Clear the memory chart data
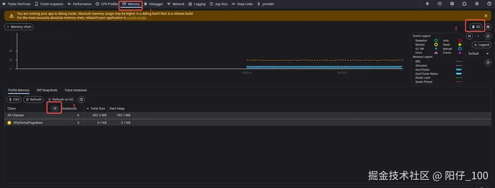This screenshot has width=495, height=188. click(488, 36)
